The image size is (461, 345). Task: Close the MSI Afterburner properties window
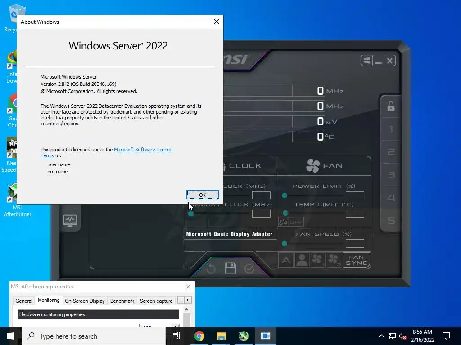188,287
